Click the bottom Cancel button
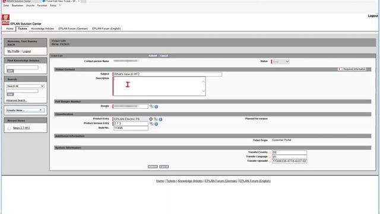This screenshot has width=380, height=214. click(x=164, y=166)
